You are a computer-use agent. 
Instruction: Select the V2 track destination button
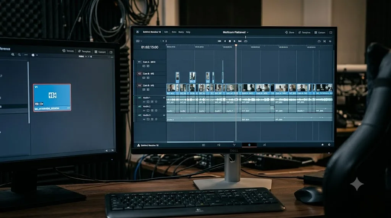click(139, 74)
